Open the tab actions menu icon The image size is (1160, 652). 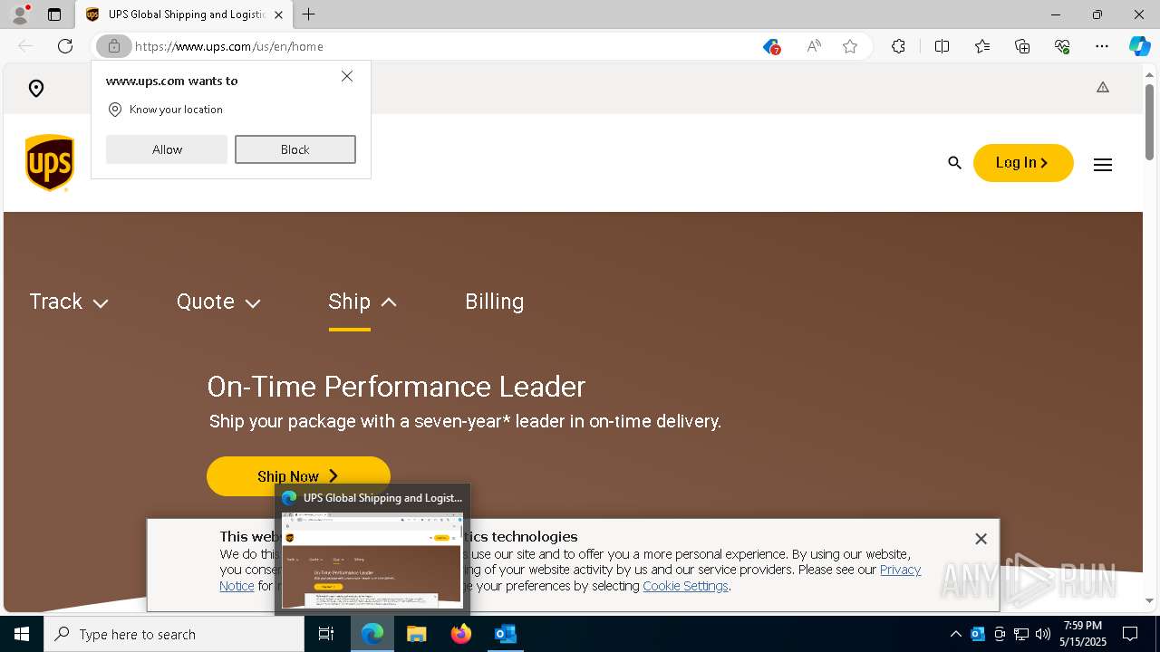54,14
